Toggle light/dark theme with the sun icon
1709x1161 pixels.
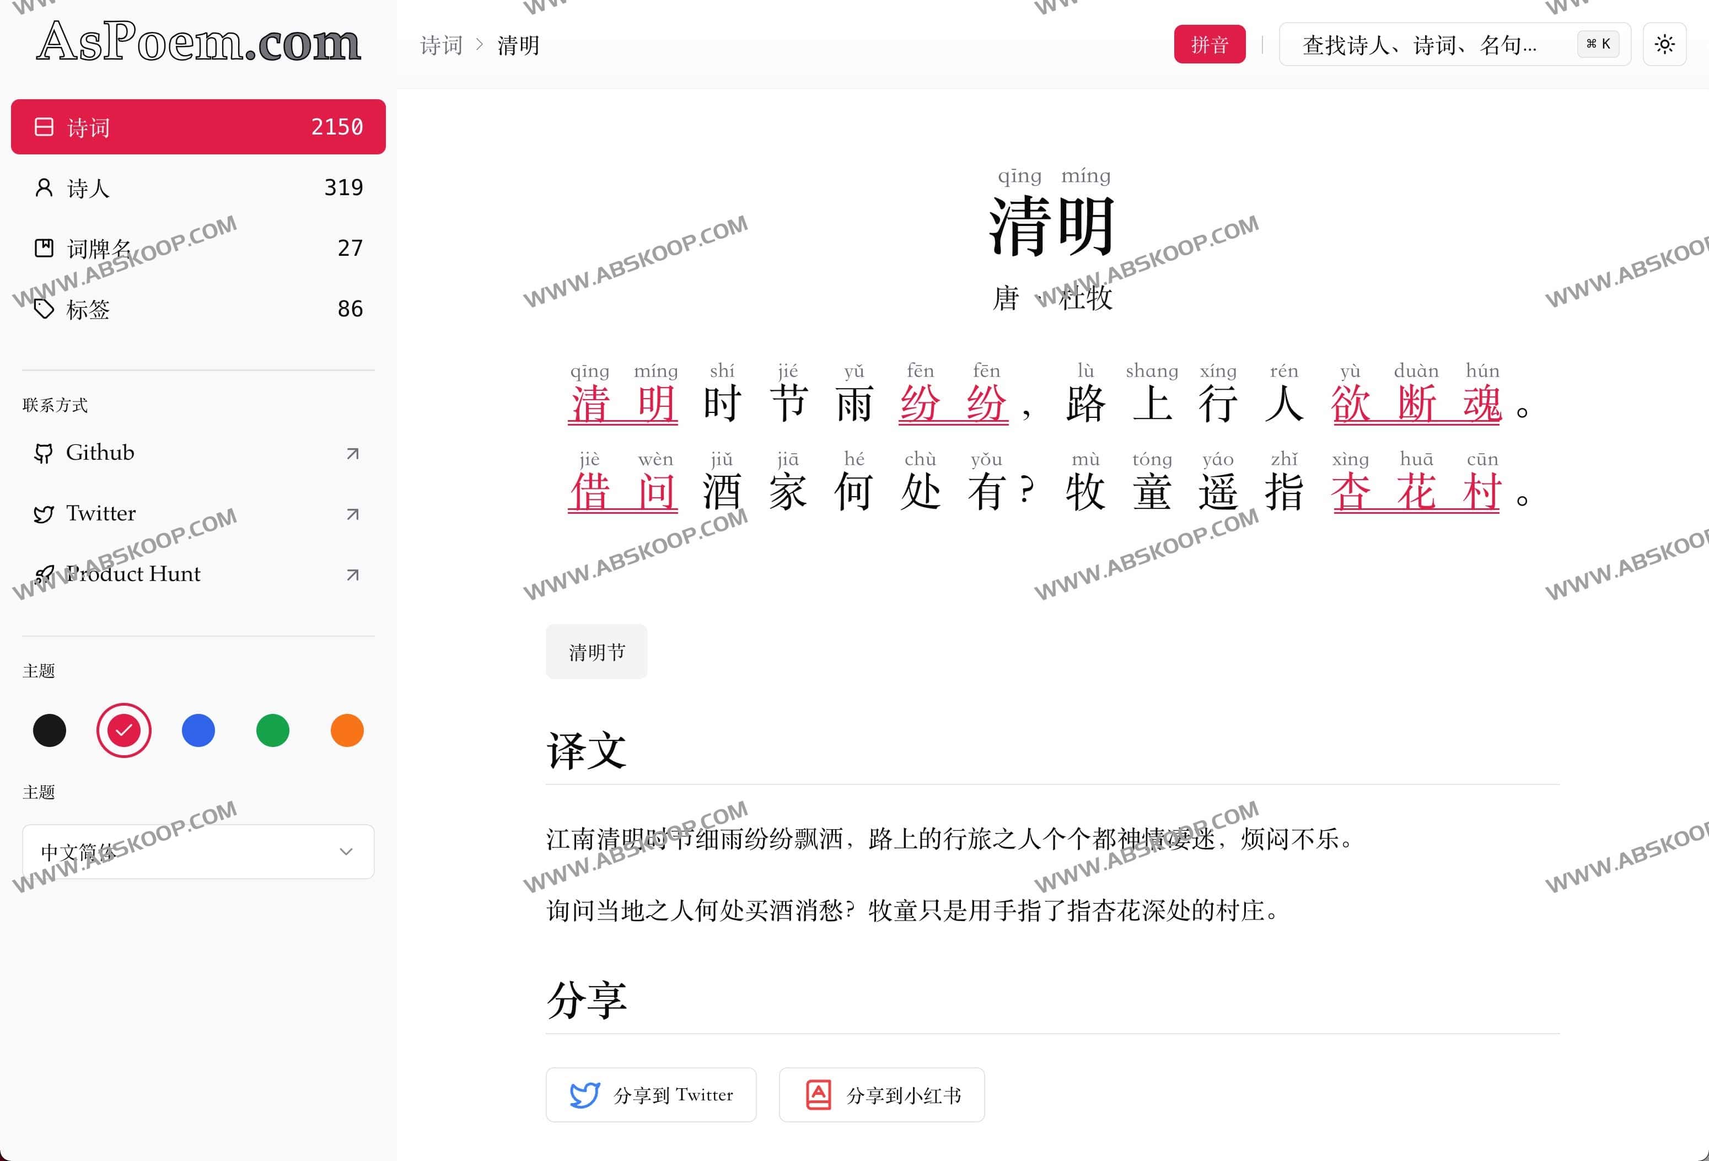[1663, 44]
